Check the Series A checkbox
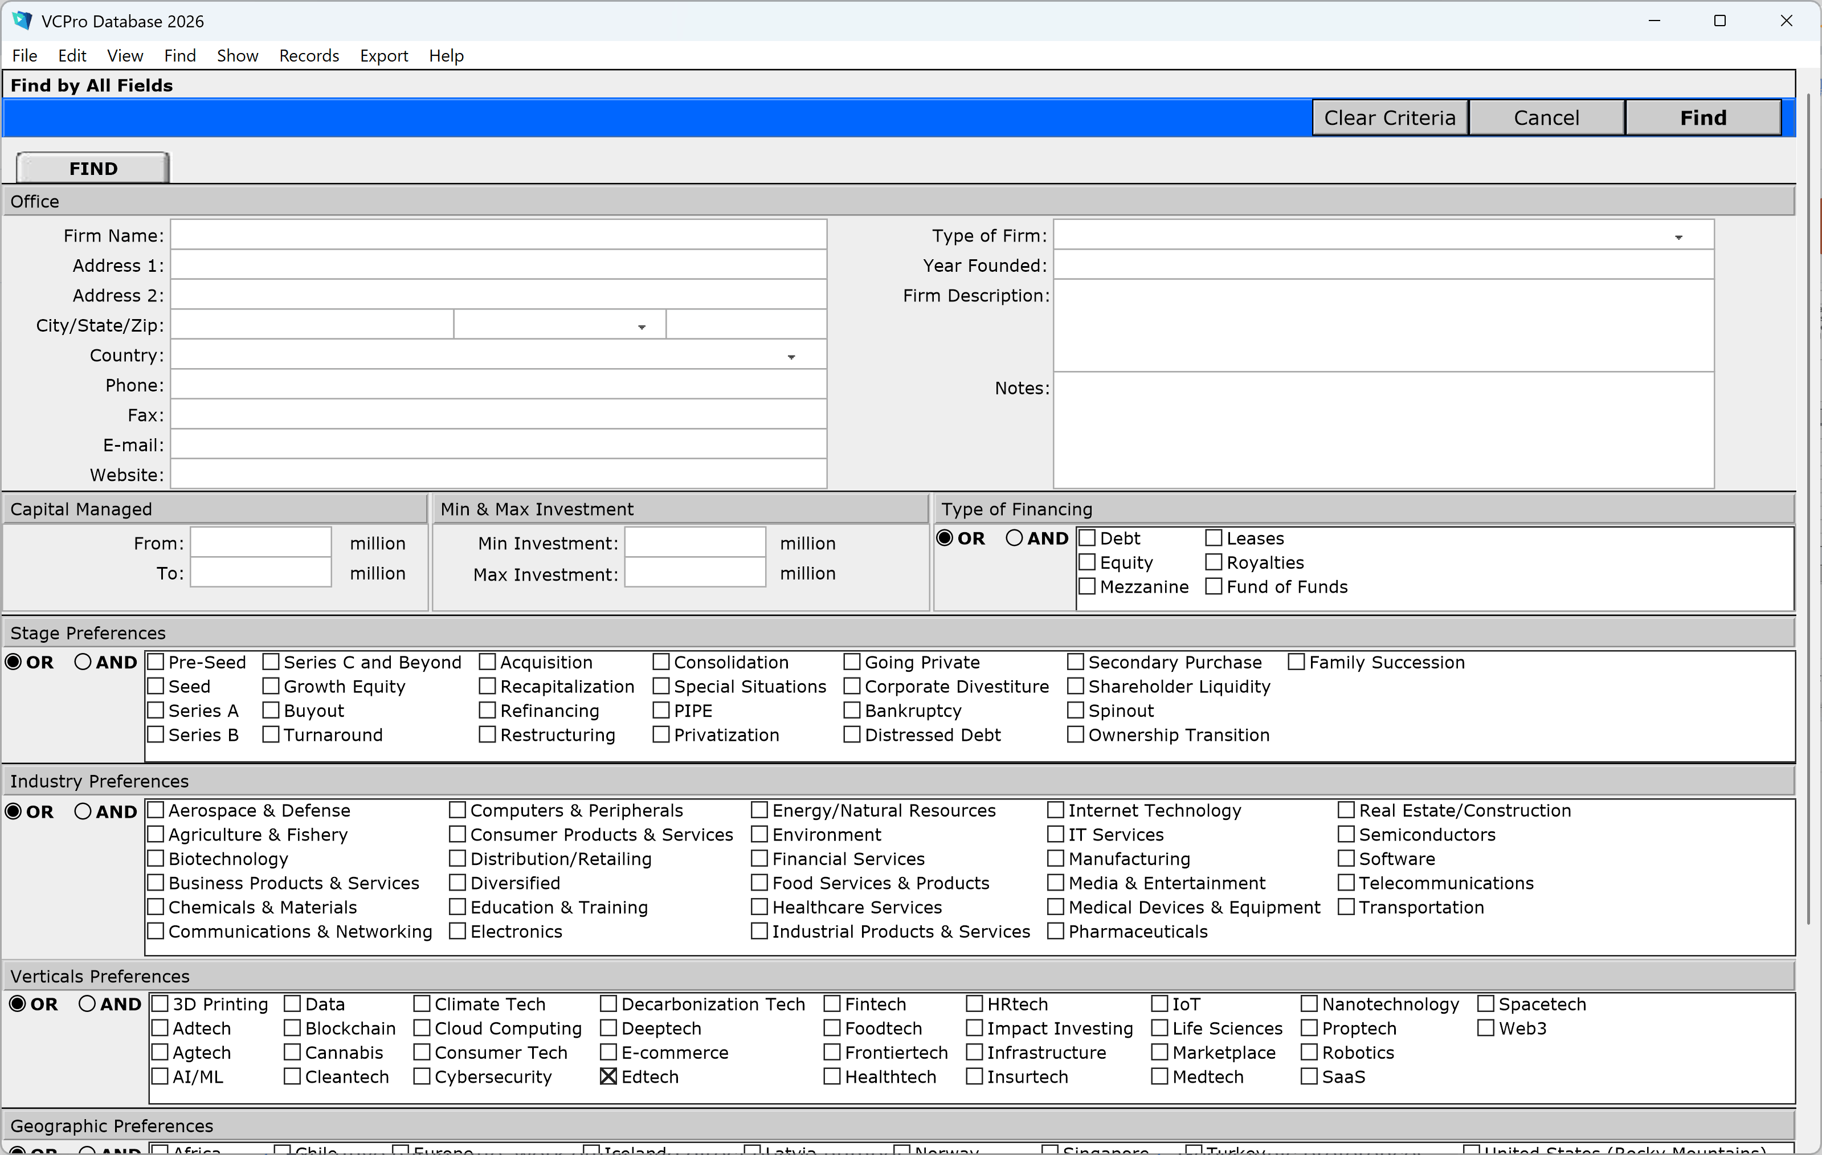The height and width of the screenshot is (1155, 1822). point(156,710)
